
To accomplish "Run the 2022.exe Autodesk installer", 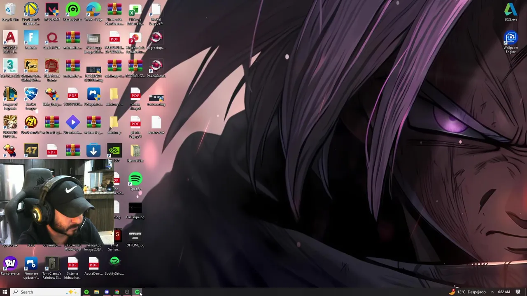I will pos(511,12).
